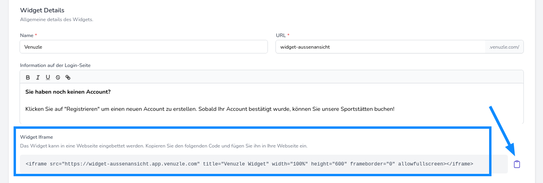Click the "Widget Details" heading

[42, 10]
